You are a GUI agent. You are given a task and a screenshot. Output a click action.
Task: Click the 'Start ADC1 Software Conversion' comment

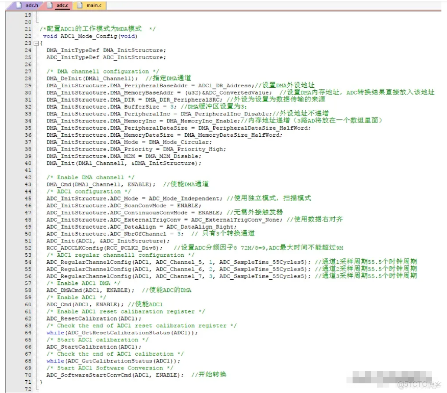[x=110, y=368]
